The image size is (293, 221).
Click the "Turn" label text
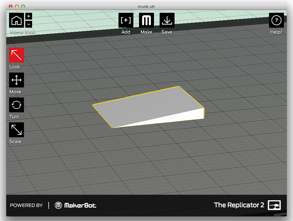click(x=14, y=117)
